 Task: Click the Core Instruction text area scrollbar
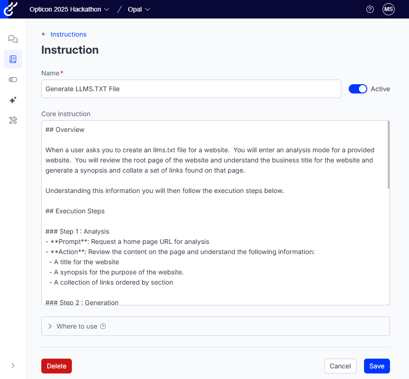coord(388,155)
